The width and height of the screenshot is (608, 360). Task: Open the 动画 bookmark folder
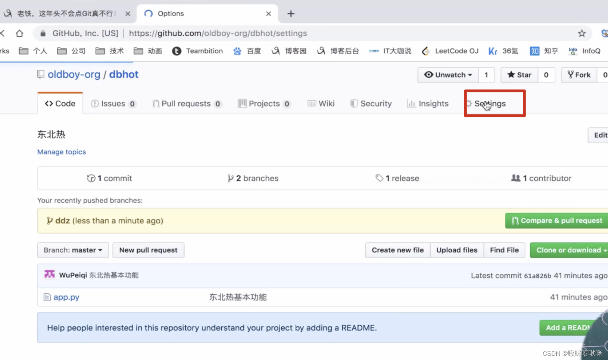click(x=148, y=51)
